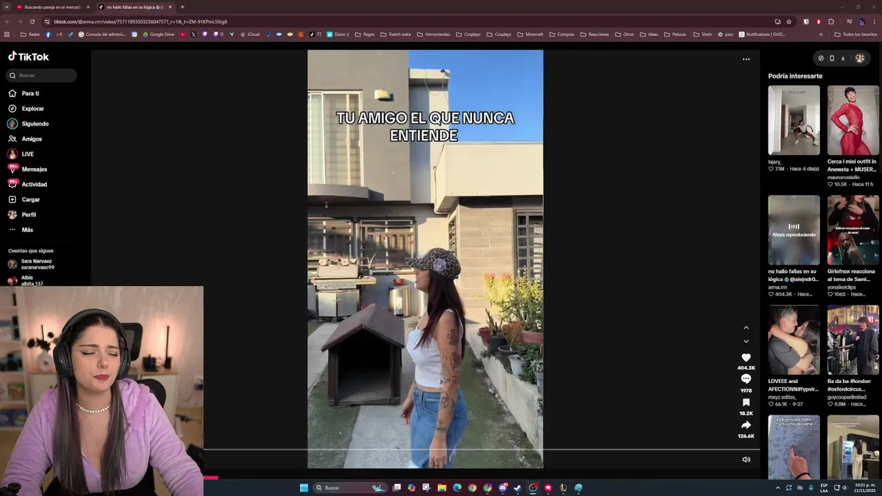882x496 pixels.
Task: Open maurorossiello creator link
Action: (x=843, y=177)
